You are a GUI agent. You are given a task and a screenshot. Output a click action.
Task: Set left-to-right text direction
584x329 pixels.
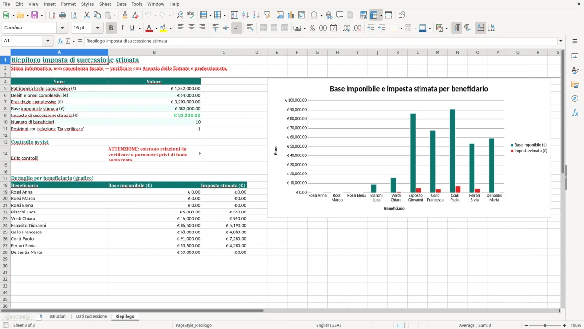point(456,28)
